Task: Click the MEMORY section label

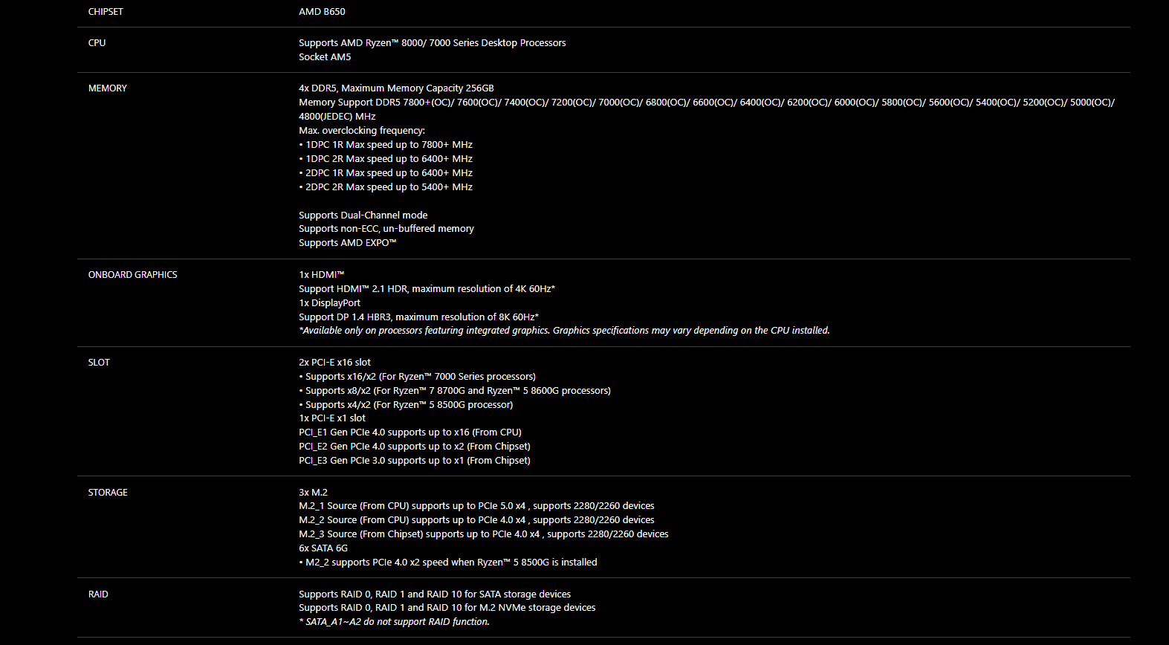Action: pos(107,88)
